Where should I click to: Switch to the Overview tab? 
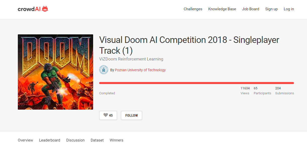[25, 140]
